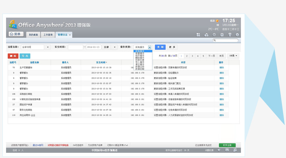Expand the 流程名称 dropdown arrow
The image size is (286, 158).
click(48, 47)
